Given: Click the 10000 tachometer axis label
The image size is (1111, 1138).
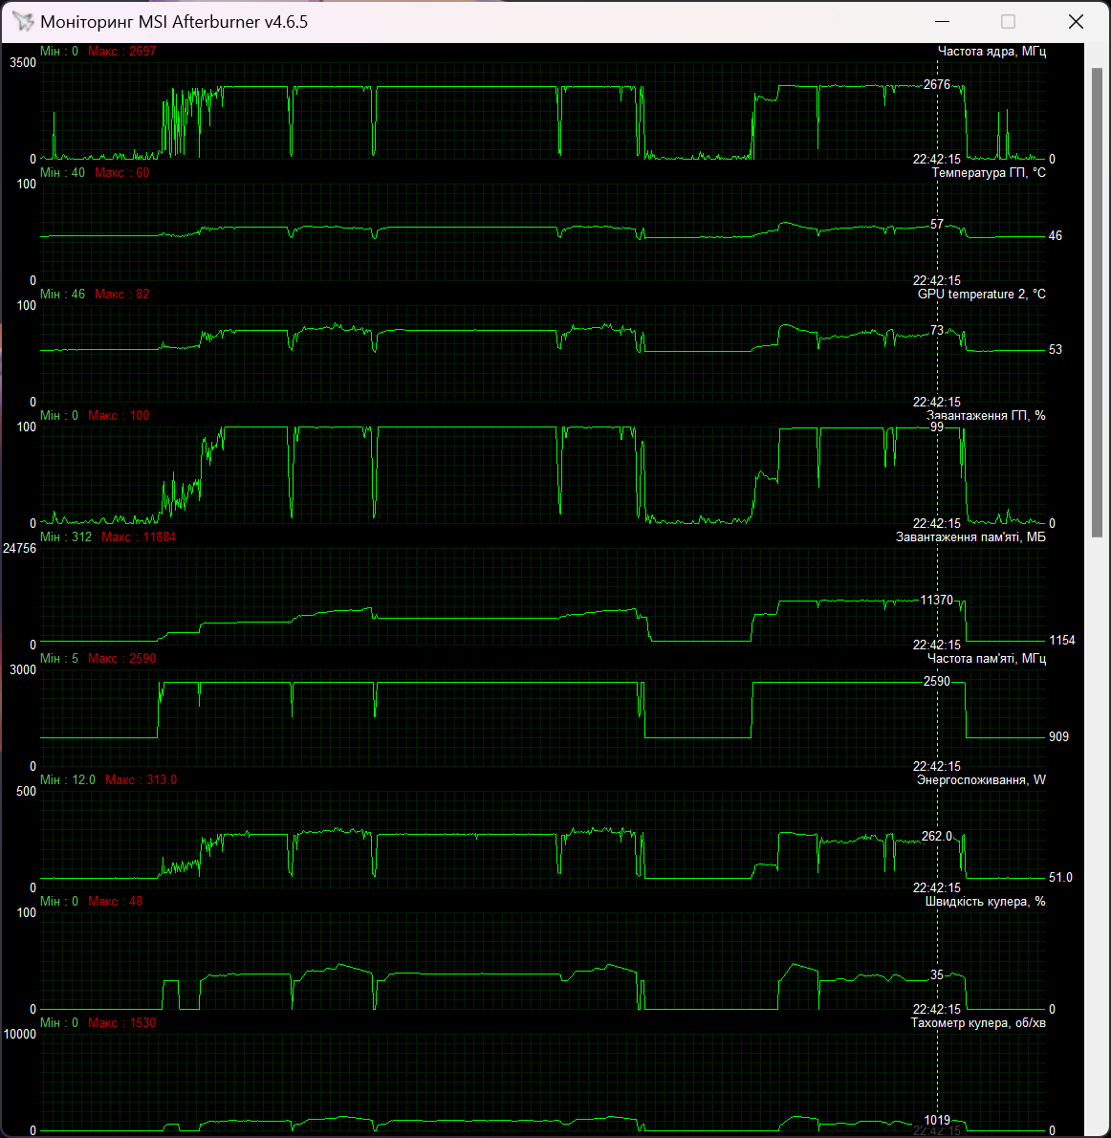Looking at the screenshot, I should pos(19,1034).
